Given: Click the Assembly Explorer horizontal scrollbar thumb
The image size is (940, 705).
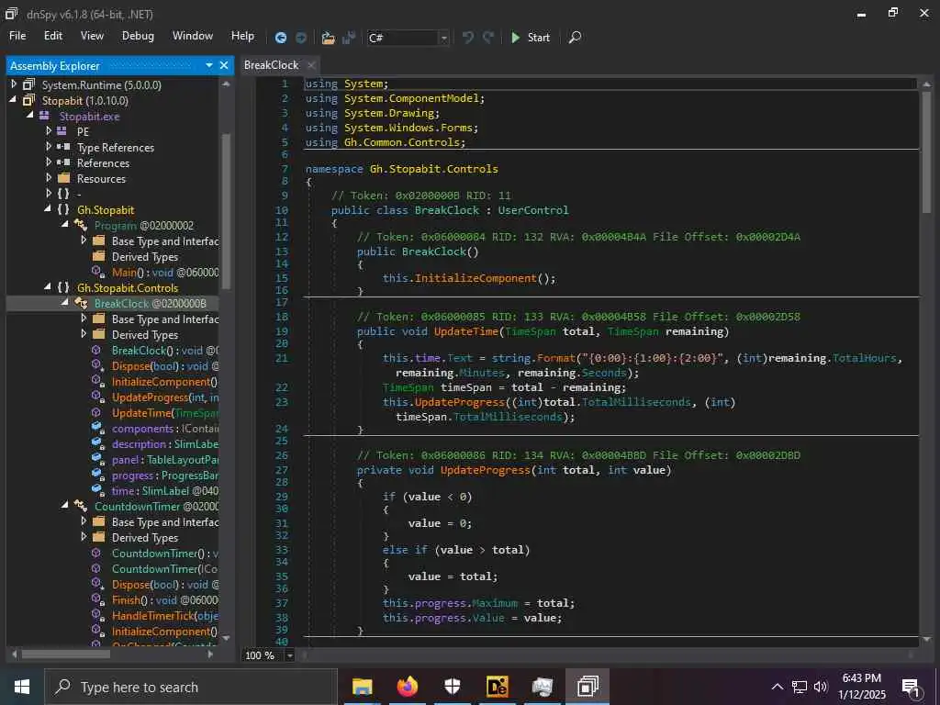Looking at the screenshot, I should tap(66, 654).
